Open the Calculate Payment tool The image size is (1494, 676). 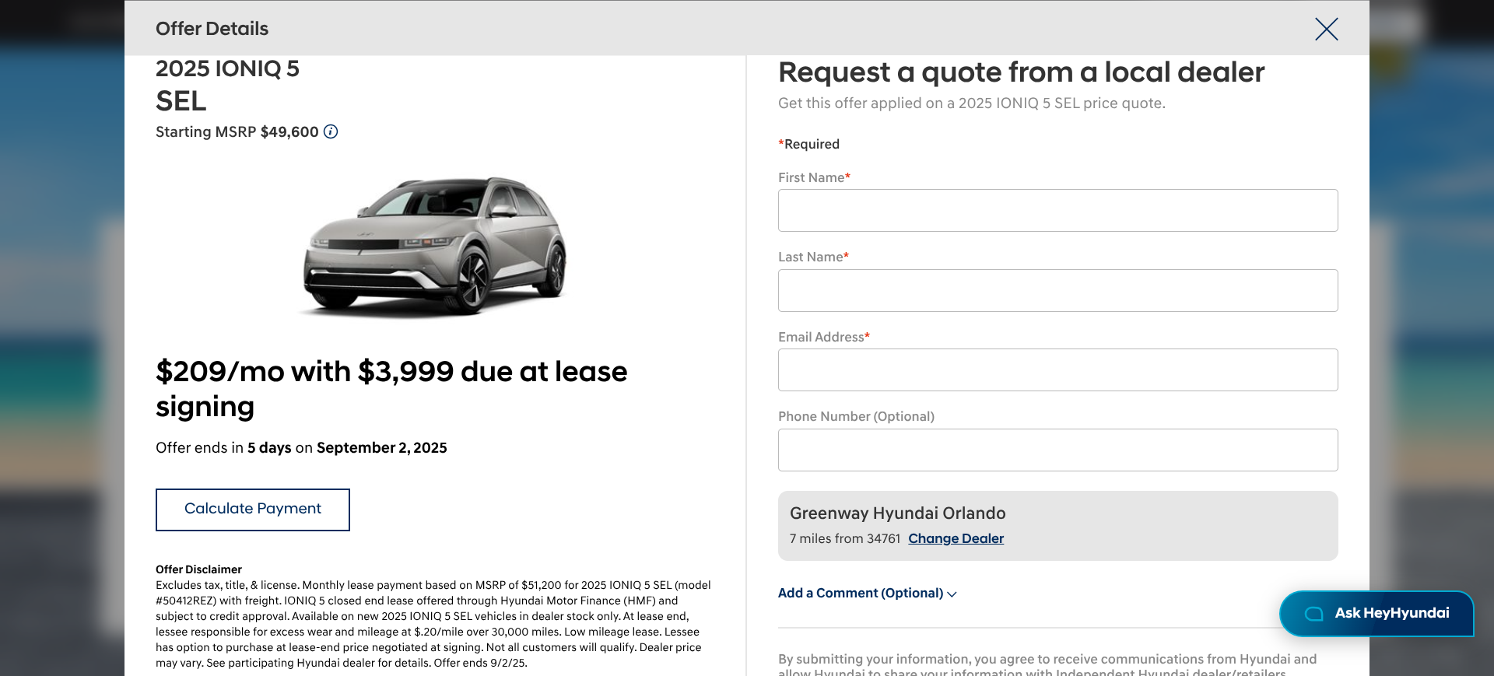253,510
